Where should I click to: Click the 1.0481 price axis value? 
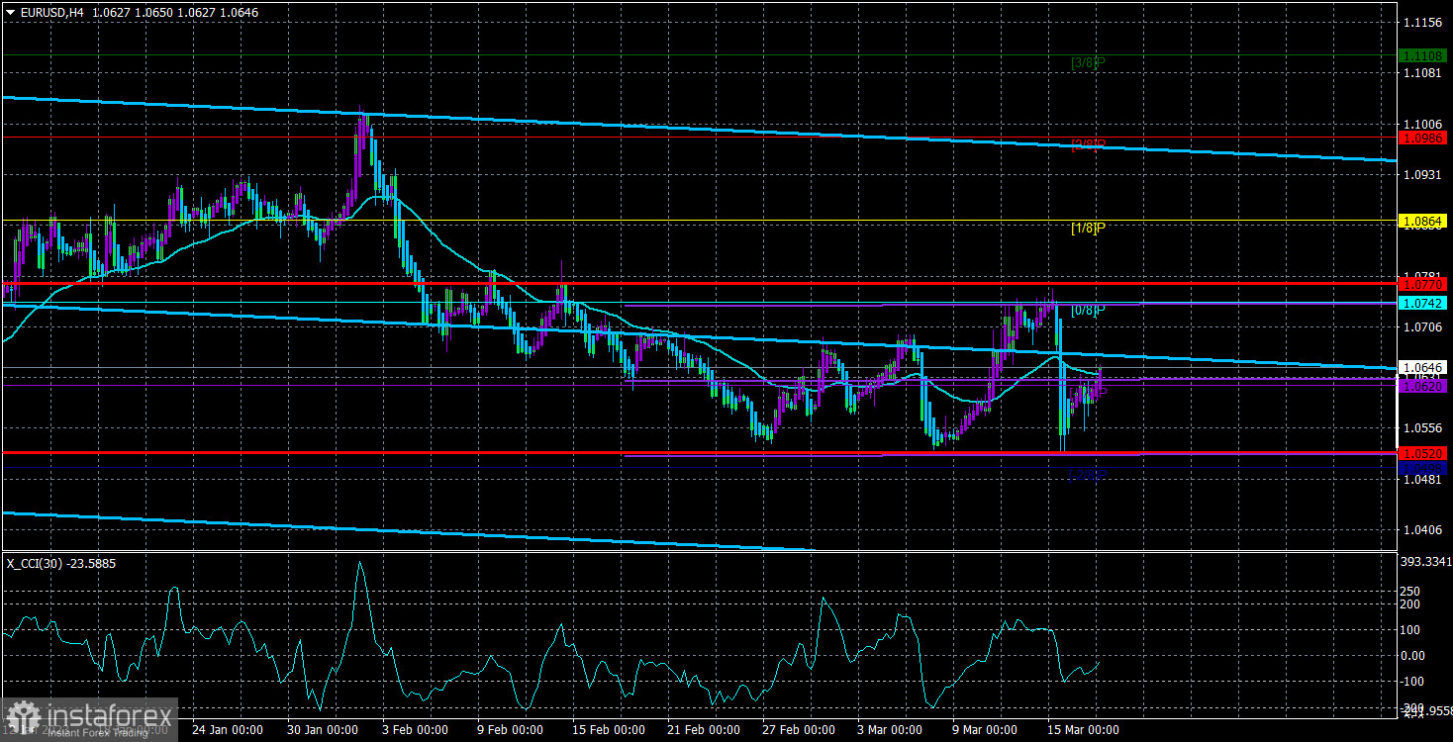coord(1424,479)
